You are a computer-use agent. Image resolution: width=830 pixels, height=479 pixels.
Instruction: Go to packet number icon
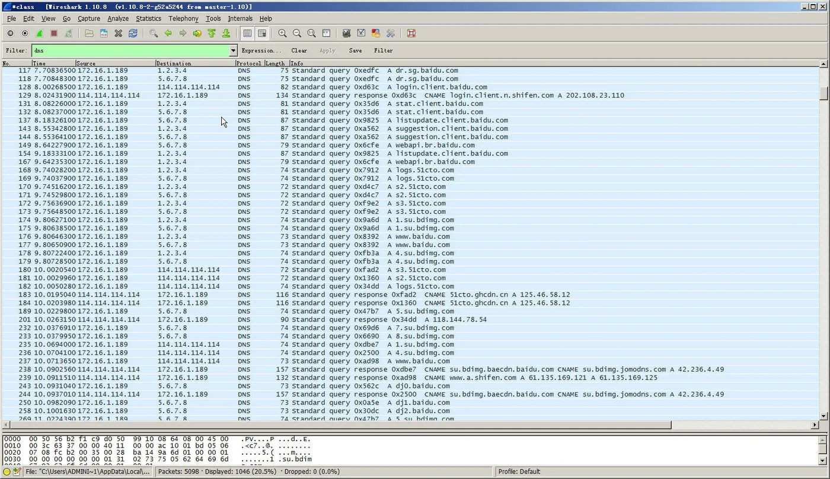(x=197, y=34)
